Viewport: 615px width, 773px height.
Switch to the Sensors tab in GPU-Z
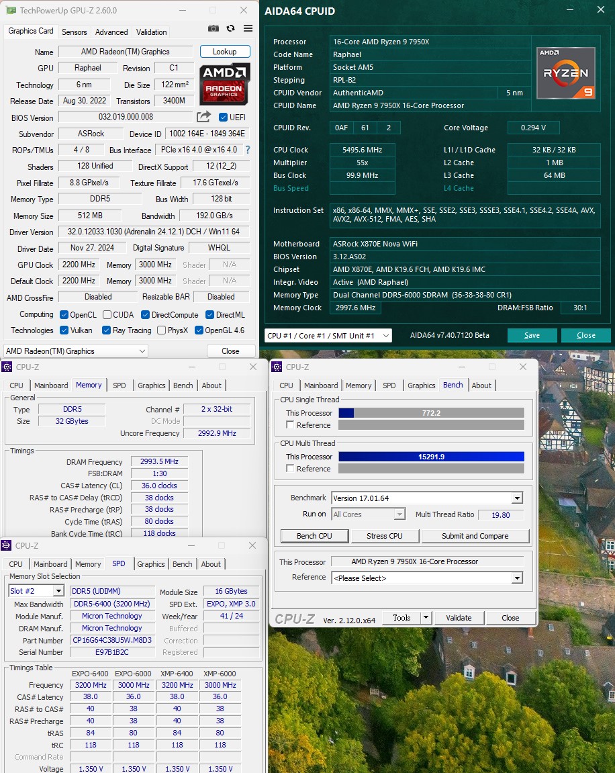(x=75, y=32)
